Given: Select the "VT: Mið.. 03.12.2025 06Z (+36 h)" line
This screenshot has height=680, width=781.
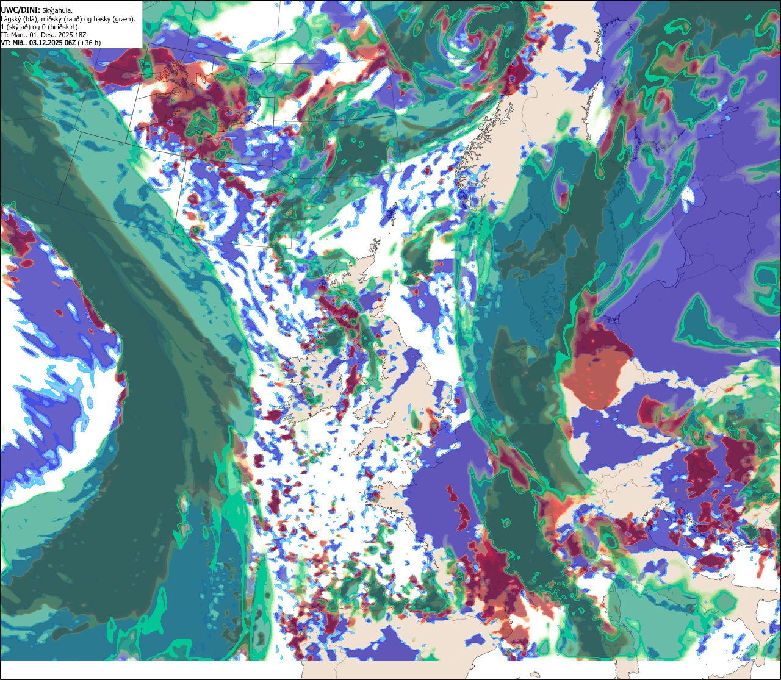Looking at the screenshot, I should point(51,43).
